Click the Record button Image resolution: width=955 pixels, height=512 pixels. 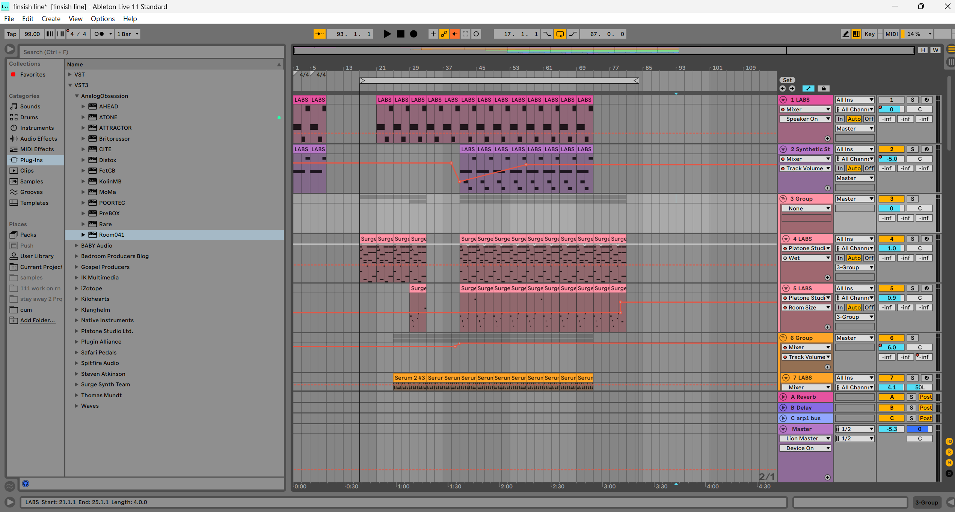[413, 34]
